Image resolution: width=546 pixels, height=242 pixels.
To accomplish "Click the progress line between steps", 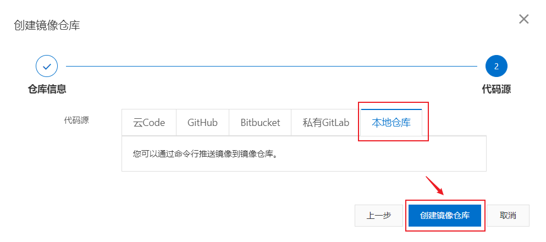I will pyautogui.click(x=272, y=66).
